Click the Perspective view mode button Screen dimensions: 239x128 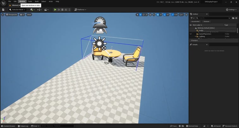tap(12, 15)
